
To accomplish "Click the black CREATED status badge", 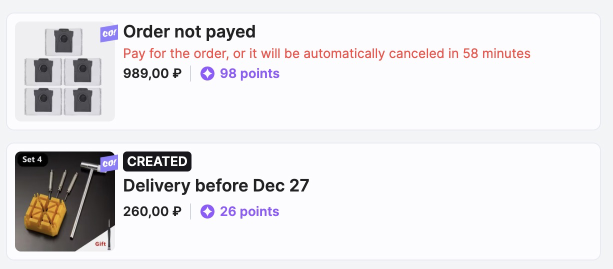I will tap(157, 161).
